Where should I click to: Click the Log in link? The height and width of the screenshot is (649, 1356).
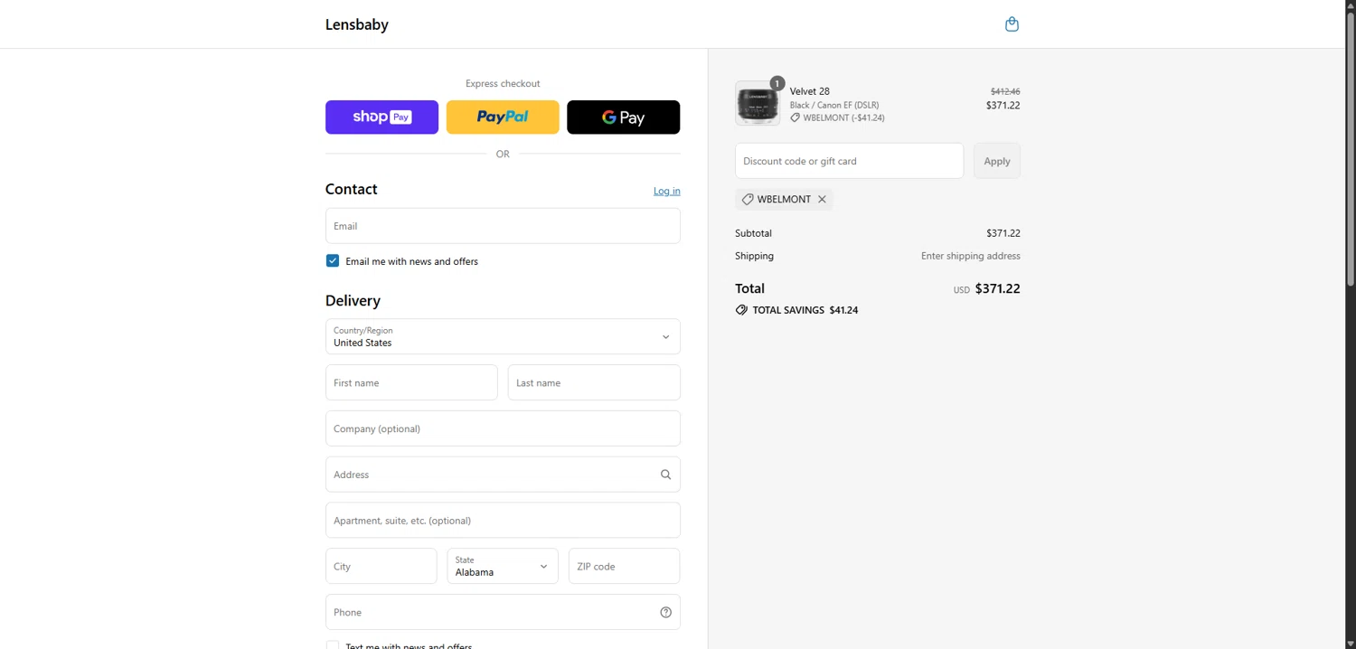click(x=667, y=191)
